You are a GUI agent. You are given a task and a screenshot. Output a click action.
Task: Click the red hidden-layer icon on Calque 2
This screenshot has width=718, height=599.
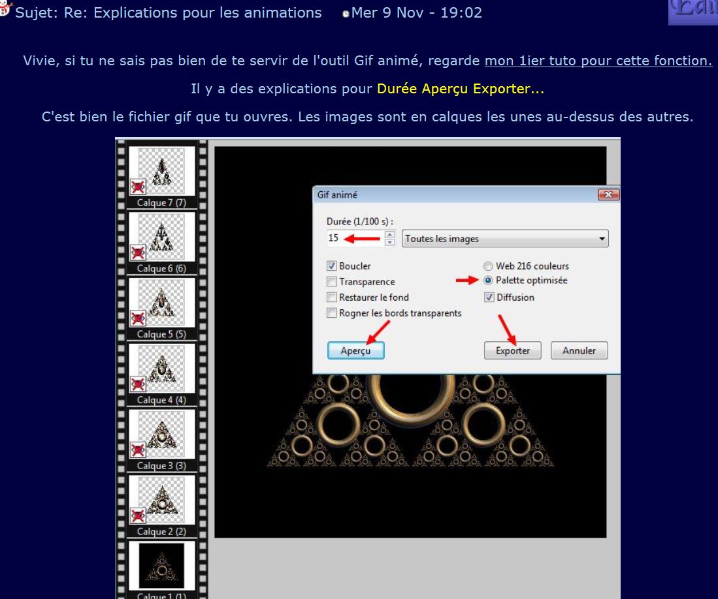click(138, 515)
